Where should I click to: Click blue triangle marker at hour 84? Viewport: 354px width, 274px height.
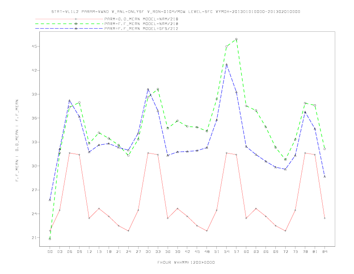point(324,176)
